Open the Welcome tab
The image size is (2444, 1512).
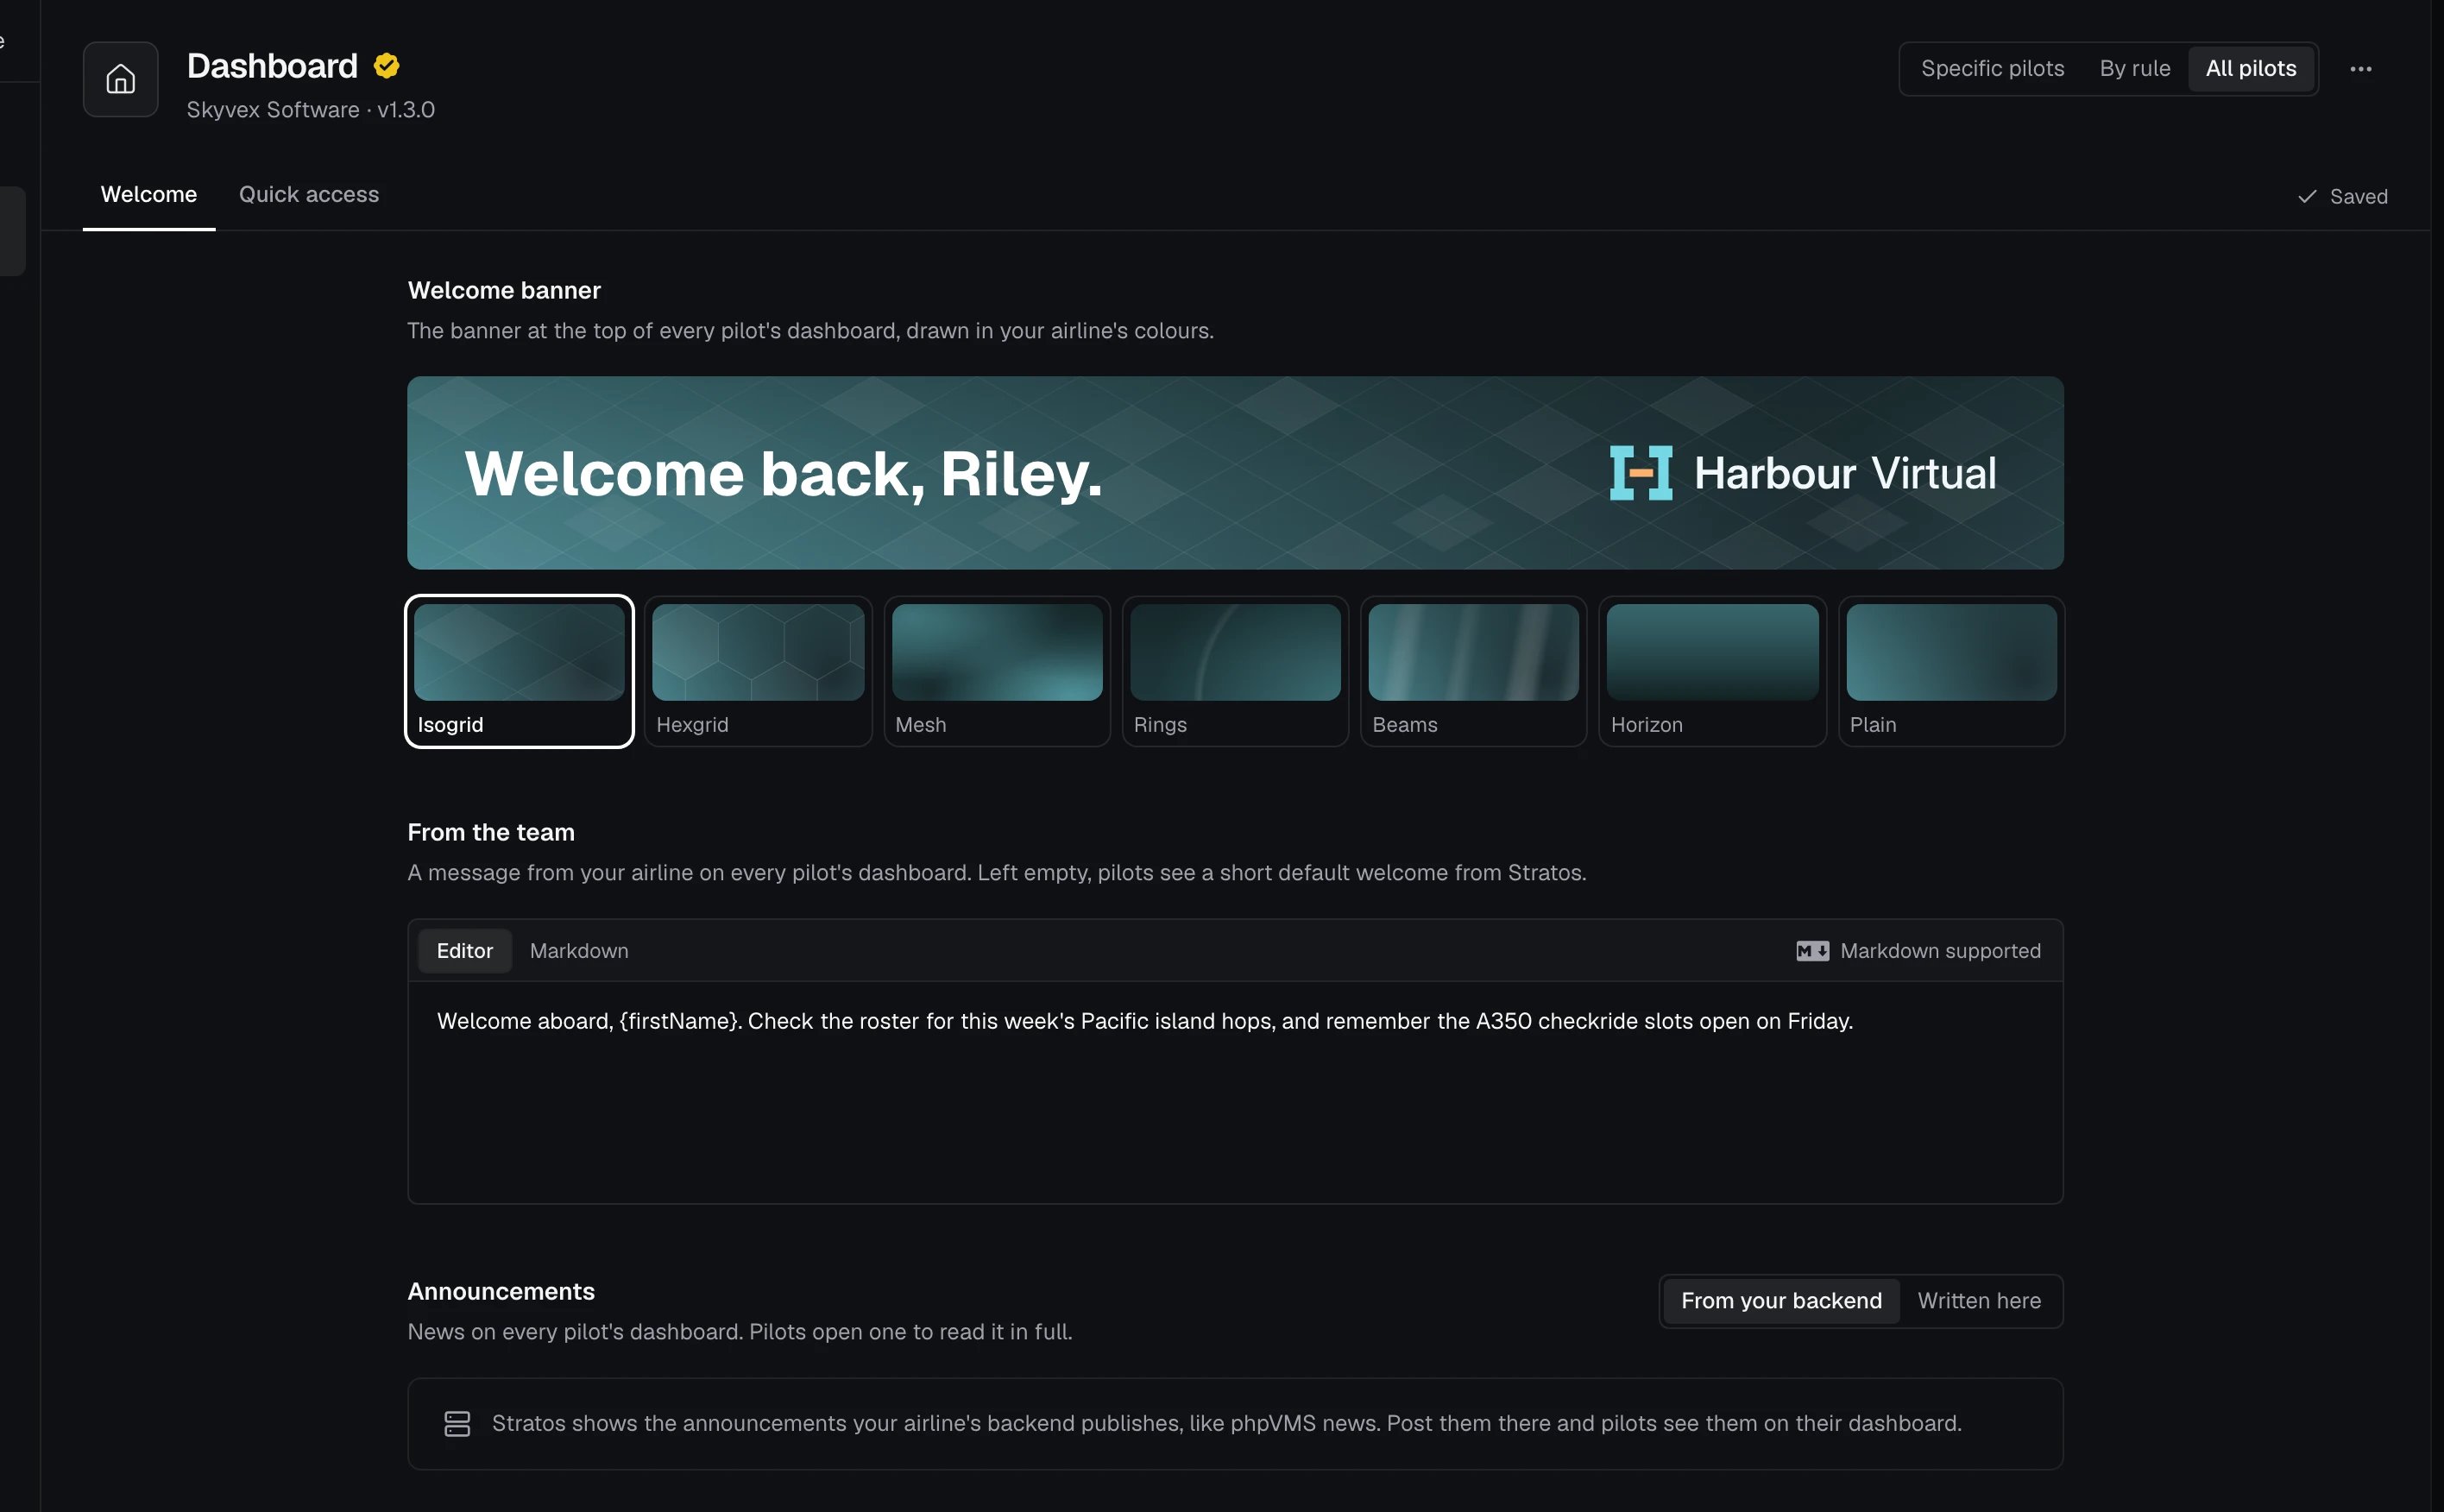point(149,195)
